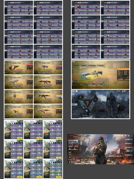
Task: Click the ATTACHMENTS label in shotgun stats panel
Action: click(121, 79)
